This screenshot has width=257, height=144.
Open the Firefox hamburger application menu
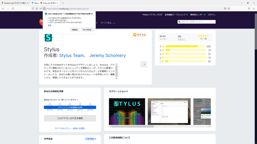point(253,8)
